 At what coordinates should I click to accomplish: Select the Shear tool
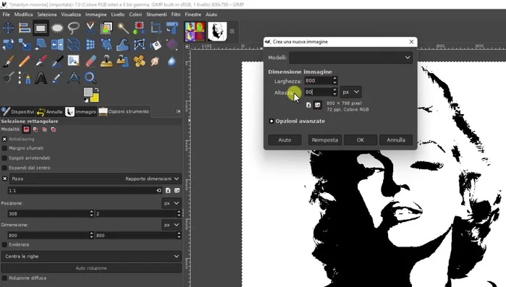point(41,44)
